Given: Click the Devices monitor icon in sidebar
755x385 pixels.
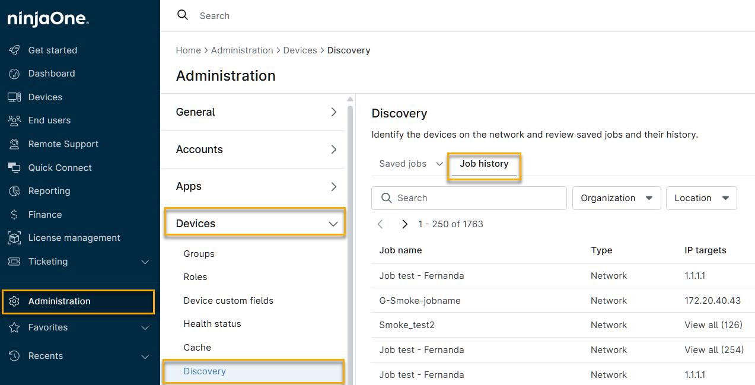Looking at the screenshot, I should point(14,97).
